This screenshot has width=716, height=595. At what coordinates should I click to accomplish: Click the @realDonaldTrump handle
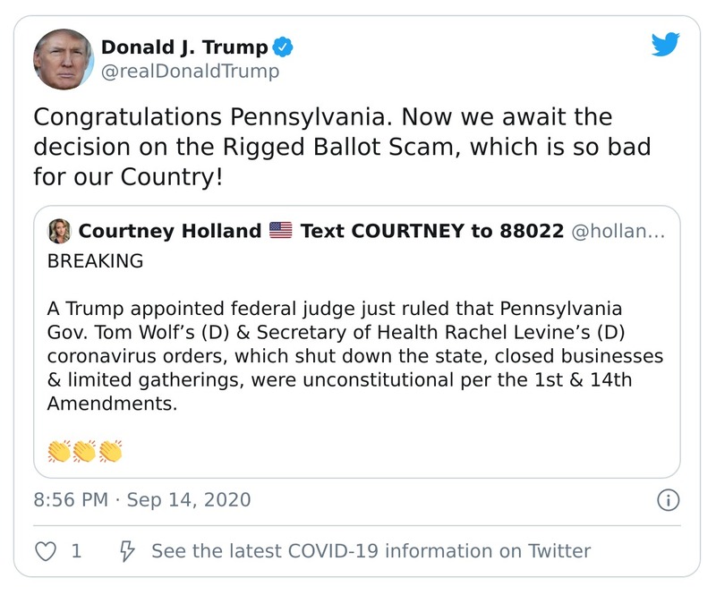pyautogui.click(x=189, y=69)
